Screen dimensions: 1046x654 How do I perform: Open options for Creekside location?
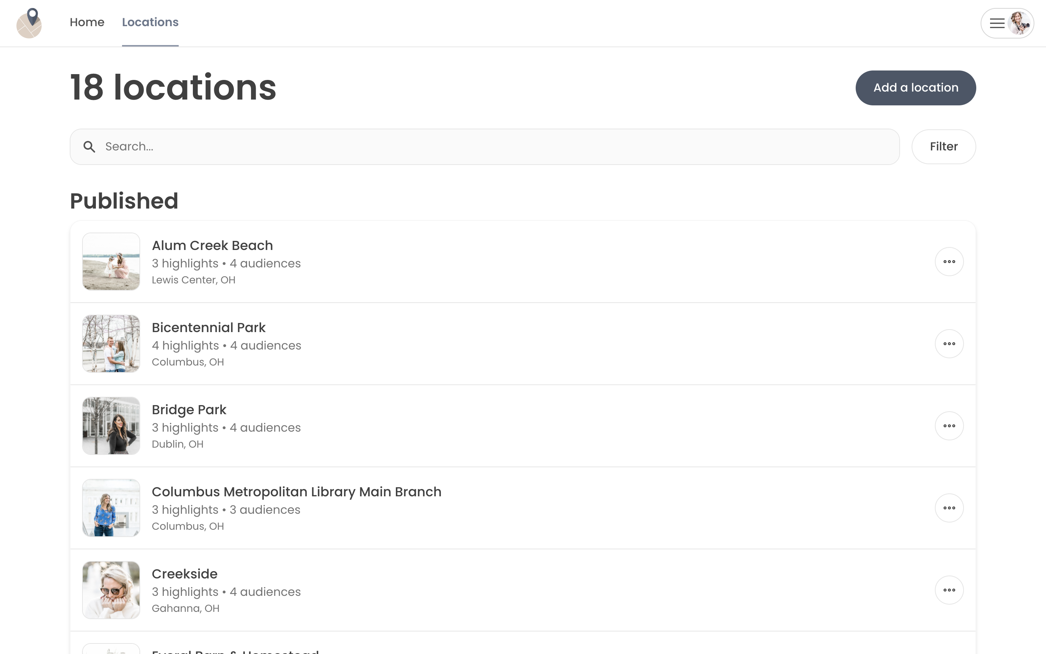click(x=949, y=590)
